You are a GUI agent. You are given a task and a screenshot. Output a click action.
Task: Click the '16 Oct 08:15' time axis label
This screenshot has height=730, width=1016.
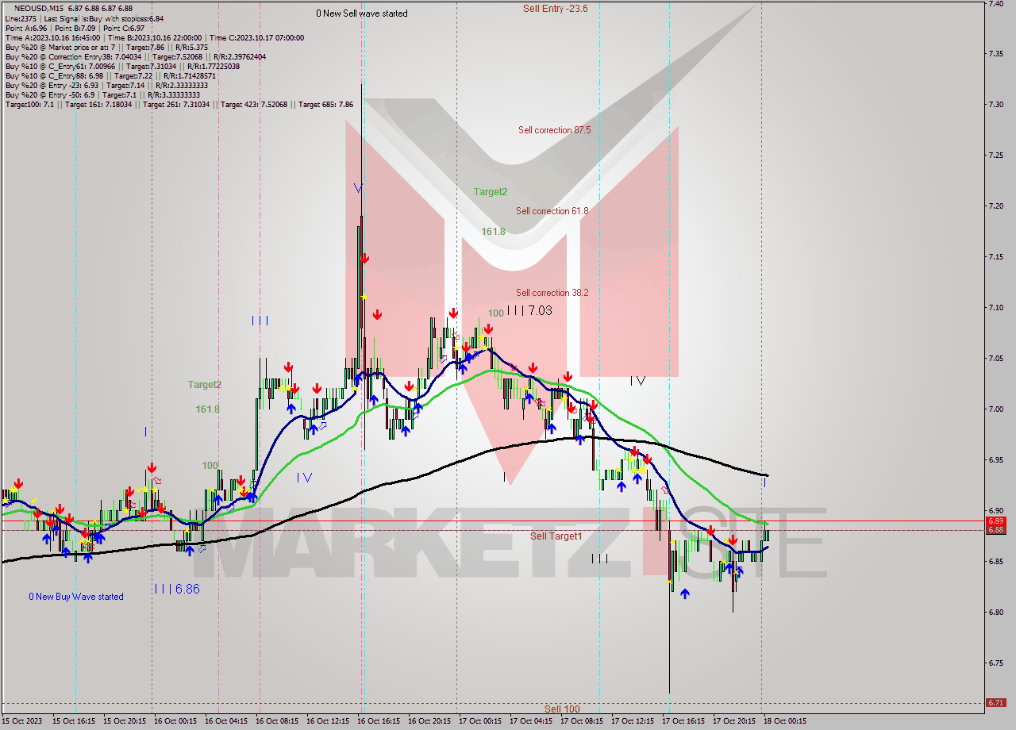point(276,721)
